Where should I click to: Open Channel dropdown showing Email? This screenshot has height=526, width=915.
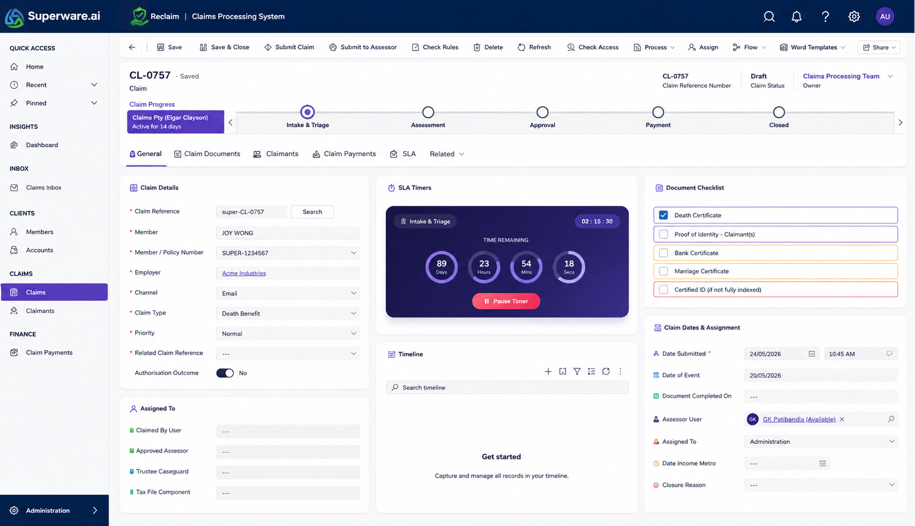[288, 293]
